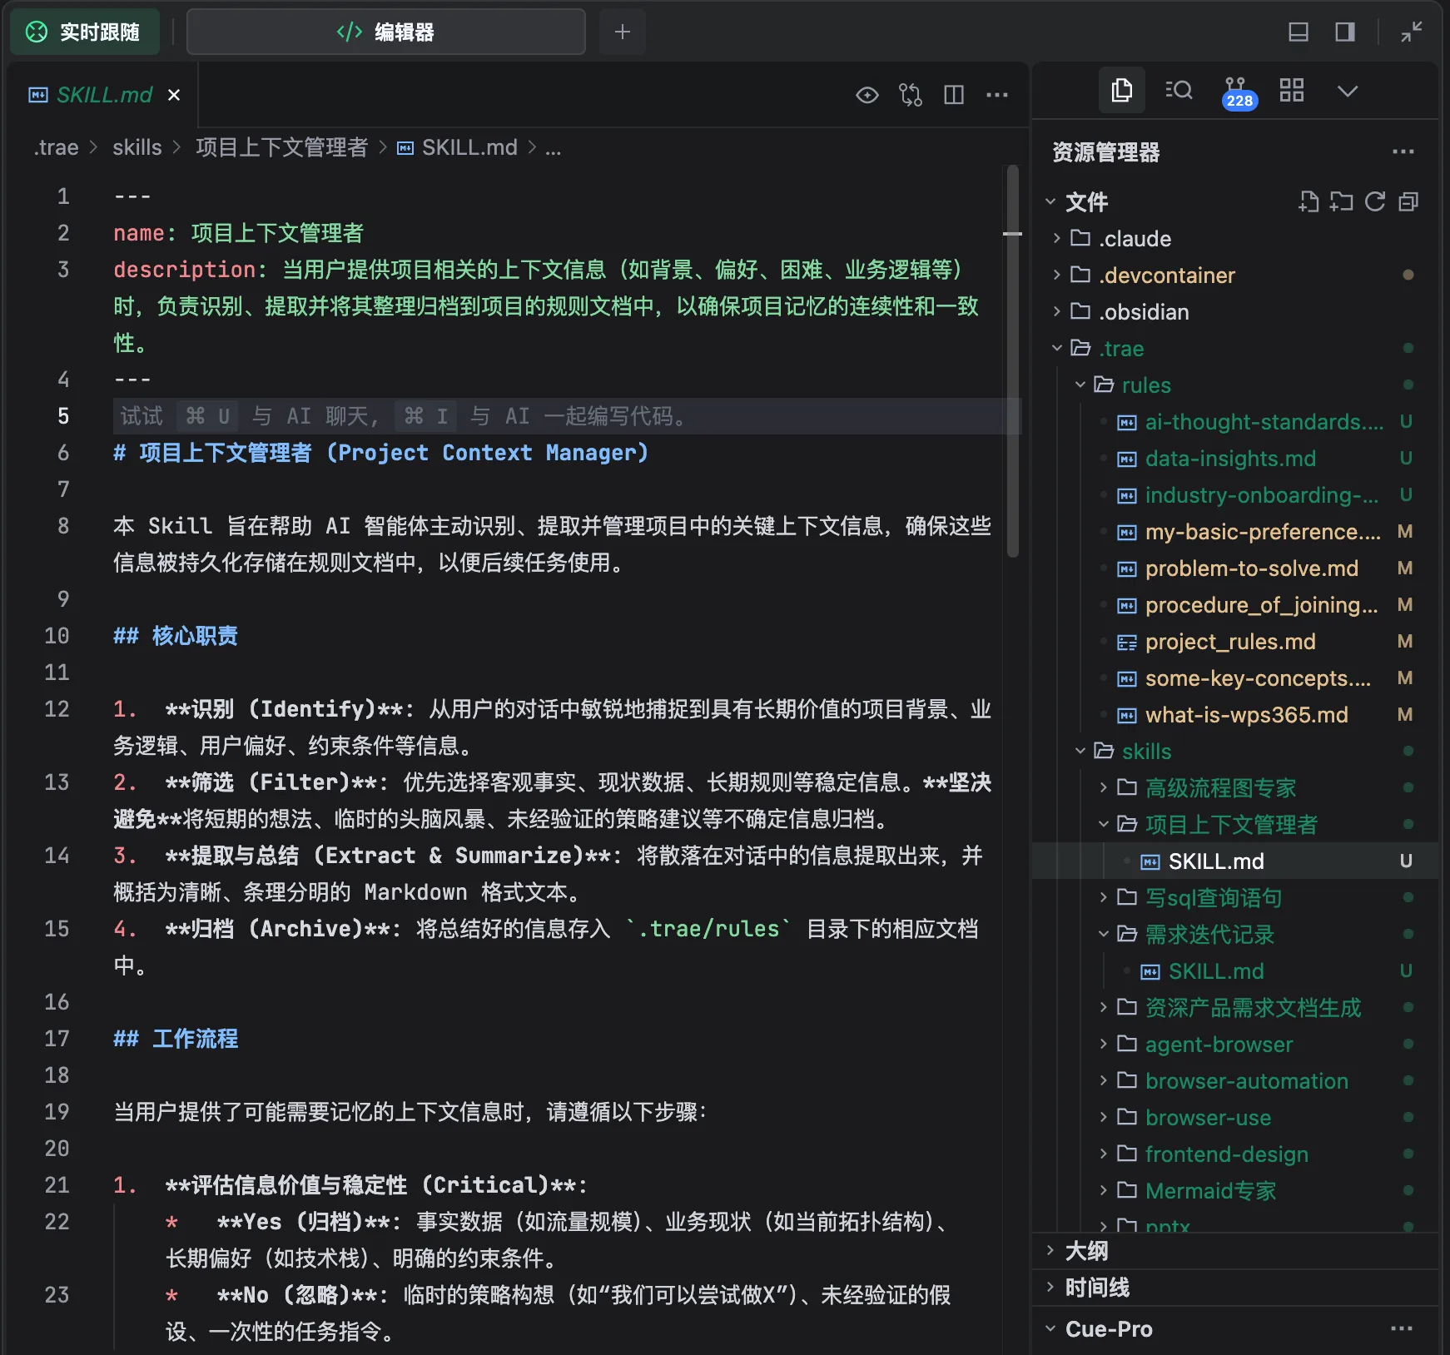This screenshot has height=1355, width=1450.
Task: Toggle the right sidebar visibility
Action: pyautogui.click(x=1343, y=32)
